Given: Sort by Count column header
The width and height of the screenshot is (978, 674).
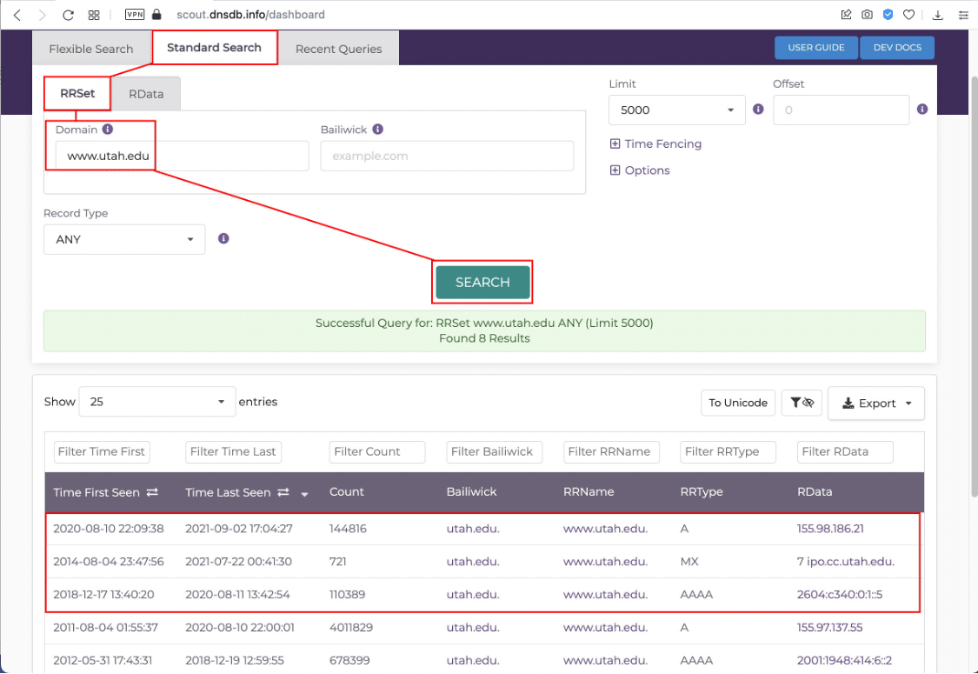Looking at the screenshot, I should click(x=346, y=491).
